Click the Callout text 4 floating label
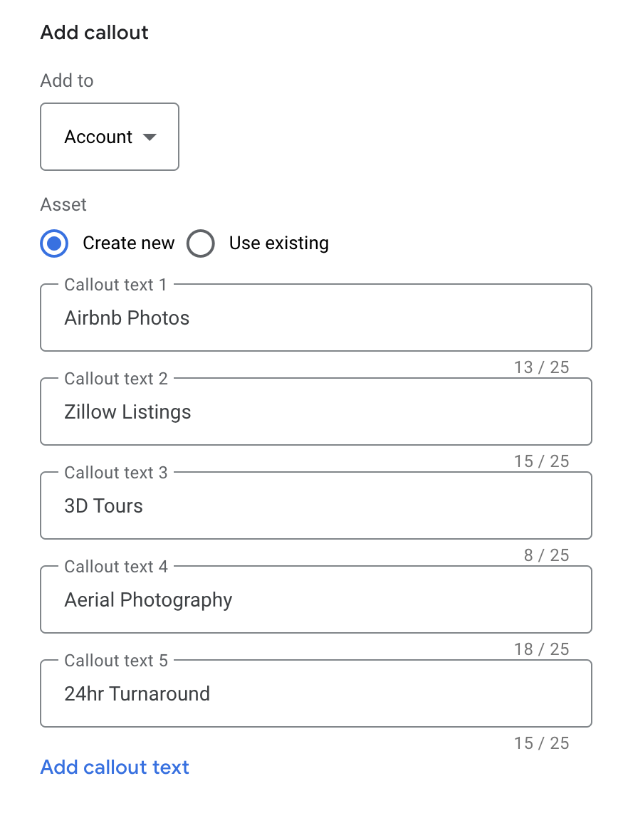 tap(116, 567)
